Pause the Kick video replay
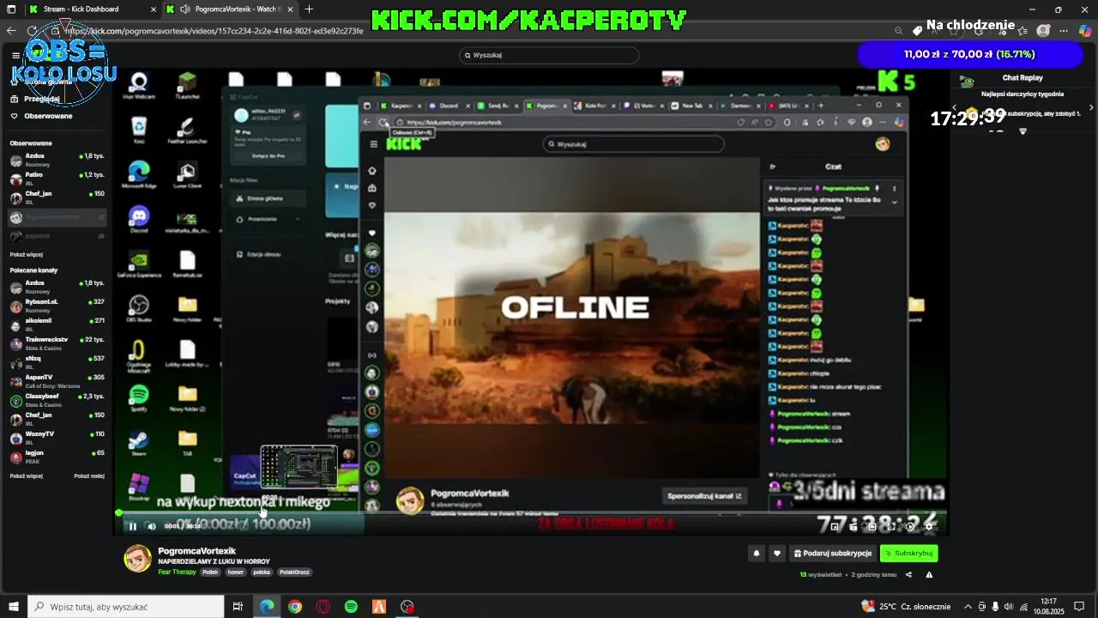This screenshot has height=618, width=1098. 133,526
